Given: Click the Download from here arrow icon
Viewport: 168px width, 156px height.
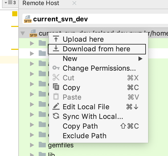Looking at the screenshot, I should tap(56, 48).
